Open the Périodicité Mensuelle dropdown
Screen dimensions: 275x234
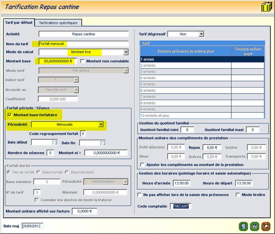pos(100,125)
